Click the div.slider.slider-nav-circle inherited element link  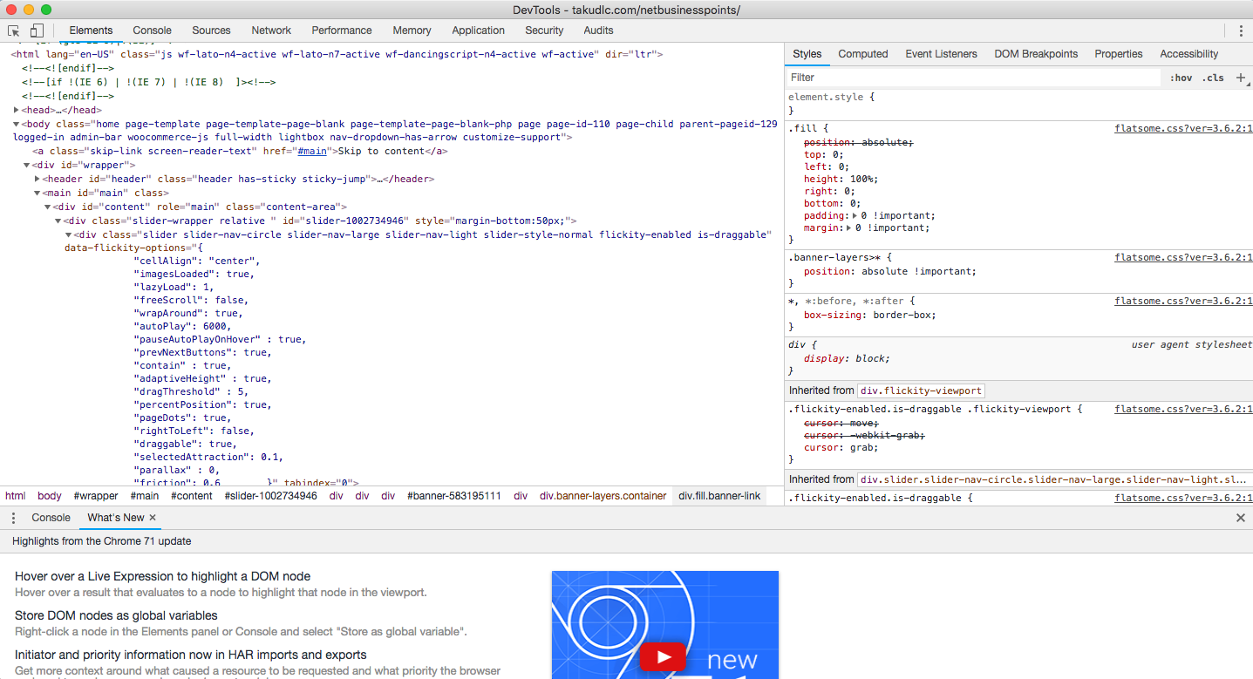[1053, 479]
